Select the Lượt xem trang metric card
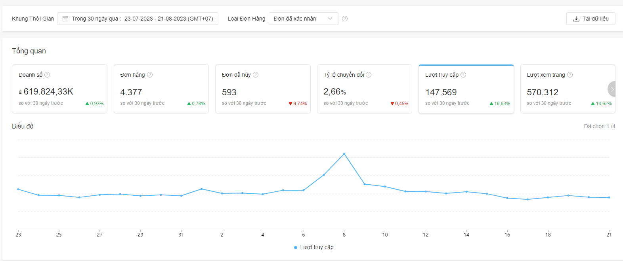Screen dimensions: 623x261 point(568,89)
